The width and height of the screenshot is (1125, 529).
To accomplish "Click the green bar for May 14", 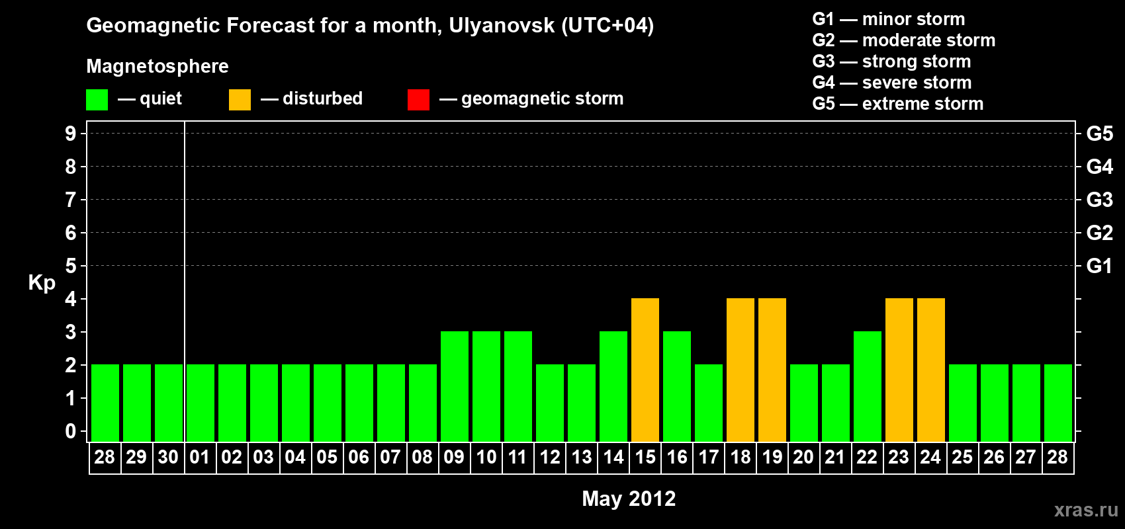I will tap(613, 386).
